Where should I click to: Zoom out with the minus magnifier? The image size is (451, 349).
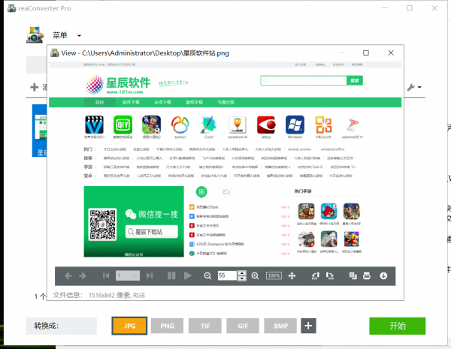click(x=207, y=275)
